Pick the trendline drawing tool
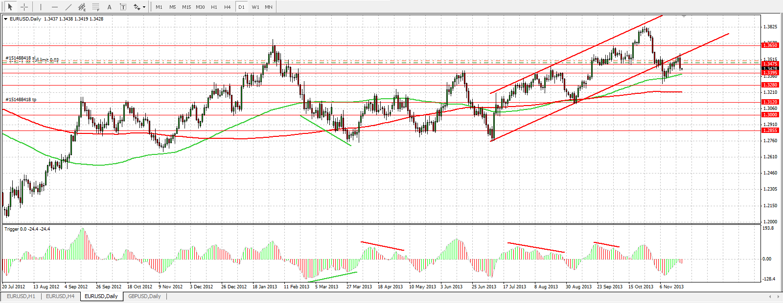 (x=69, y=7)
